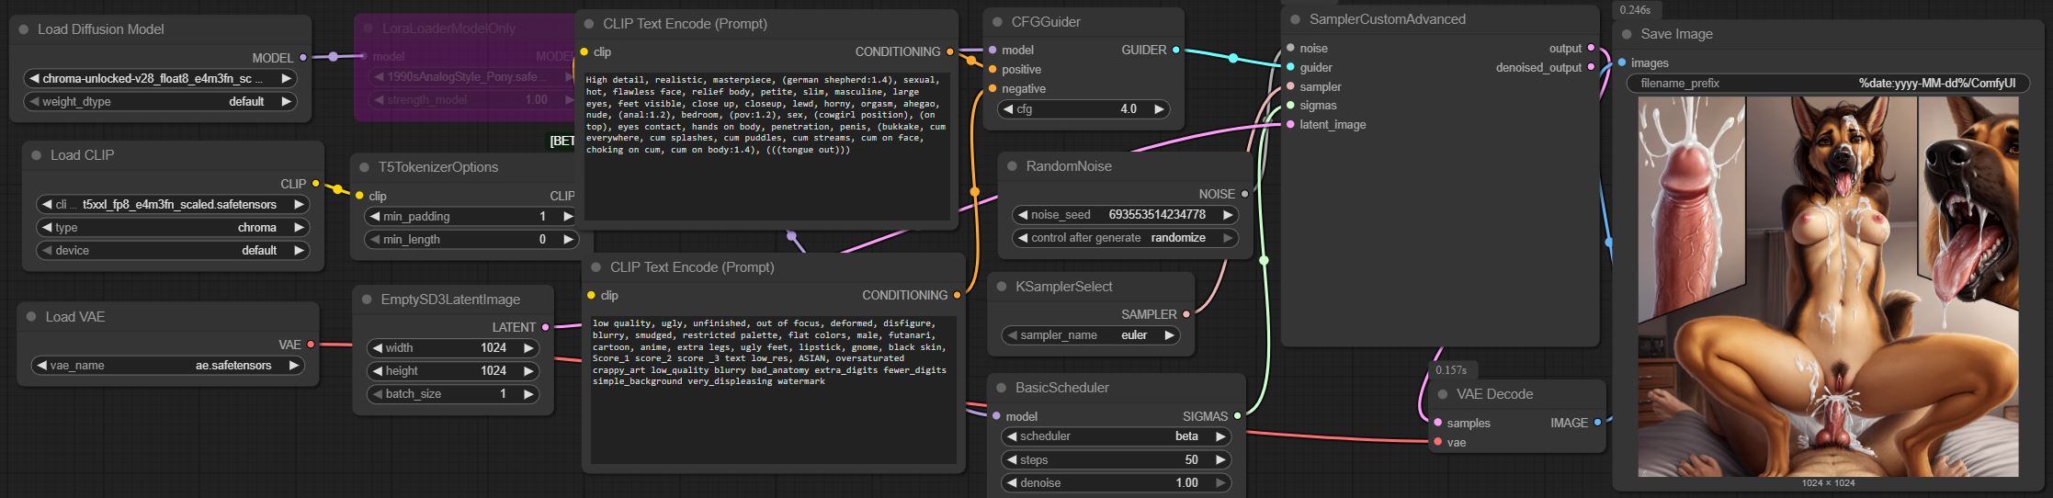Viewport: 2053px width, 498px height.
Task: Click the denoised_output socket on SamplerCustomAdvanced
Action: tap(1592, 67)
